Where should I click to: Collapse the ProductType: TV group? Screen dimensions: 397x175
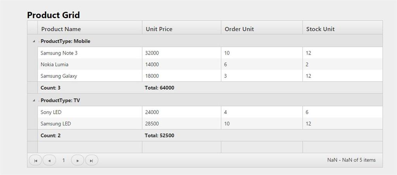coord(34,101)
